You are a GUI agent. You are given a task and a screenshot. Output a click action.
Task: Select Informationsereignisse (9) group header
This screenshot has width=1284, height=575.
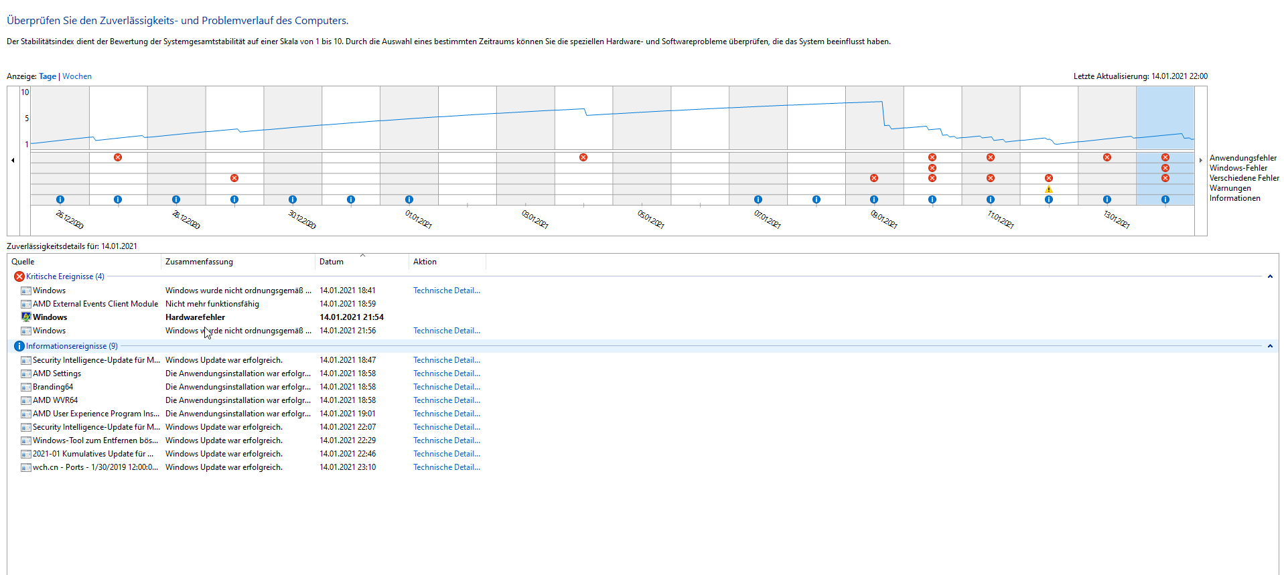click(72, 346)
